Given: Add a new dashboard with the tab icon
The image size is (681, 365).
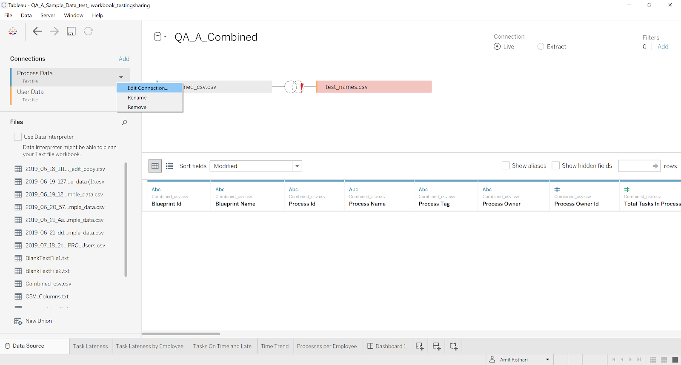Looking at the screenshot, I should [x=437, y=346].
